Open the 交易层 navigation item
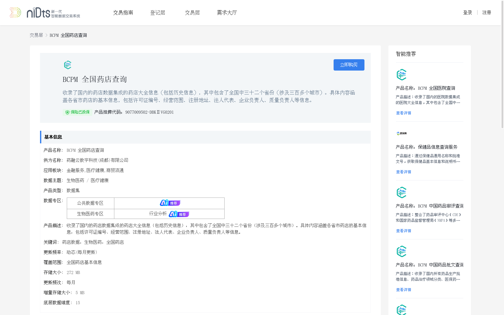The width and height of the screenshot is (504, 315). [x=192, y=13]
